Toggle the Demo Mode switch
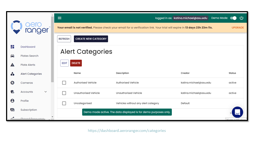Screen dimensions: 254x143 pos(233,18)
